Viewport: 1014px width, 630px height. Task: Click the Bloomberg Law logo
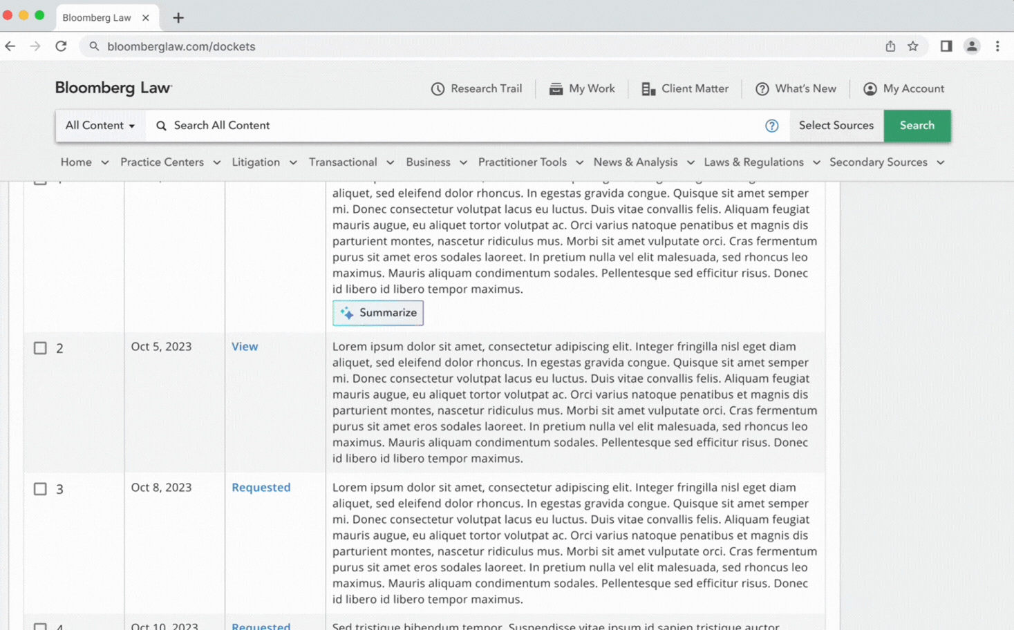(113, 88)
